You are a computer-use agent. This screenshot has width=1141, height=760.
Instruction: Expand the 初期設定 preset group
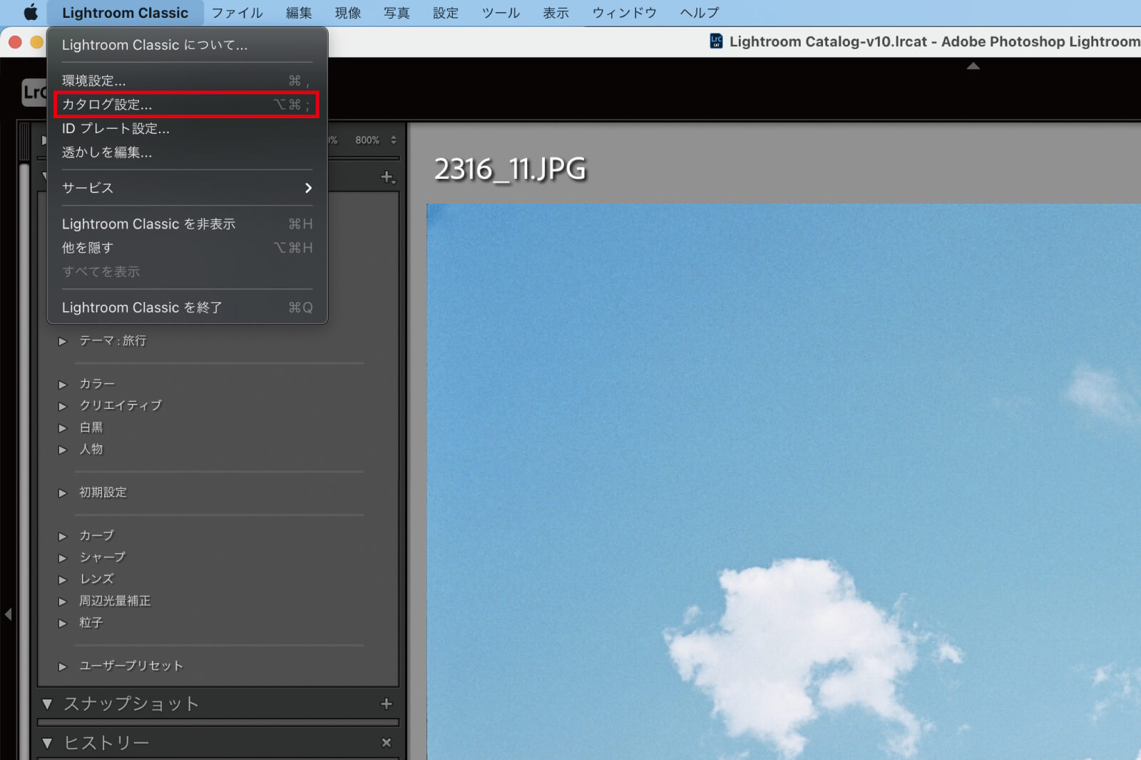(63, 493)
